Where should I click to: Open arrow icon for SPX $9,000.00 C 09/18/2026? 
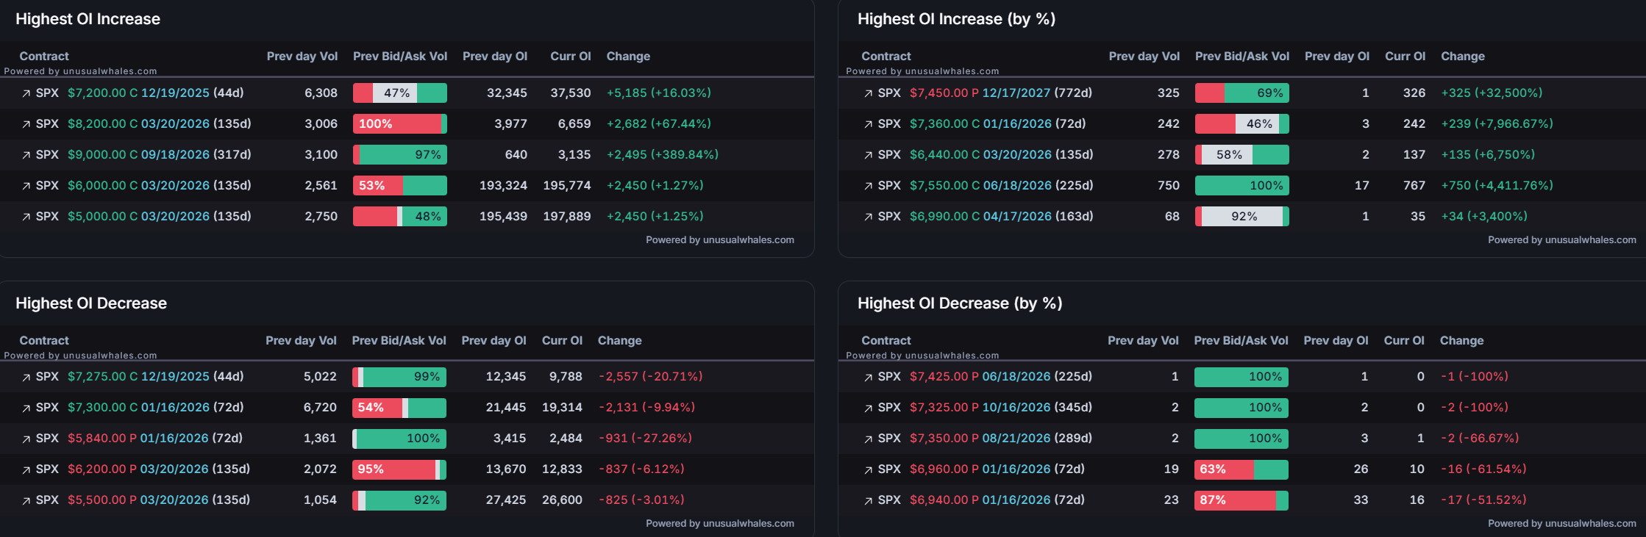(x=26, y=155)
